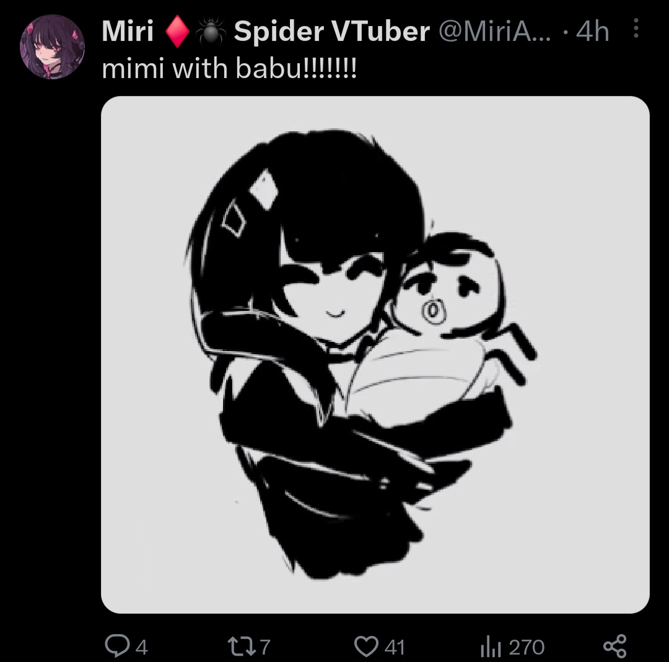Open the reply speech bubble icon
The width and height of the screenshot is (669, 662).
pos(117,647)
